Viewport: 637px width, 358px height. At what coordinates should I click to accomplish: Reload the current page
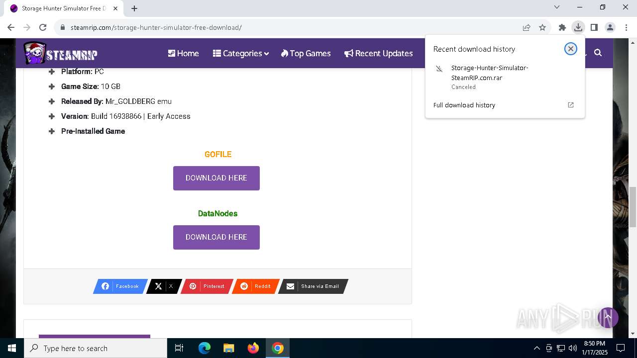[x=43, y=27]
